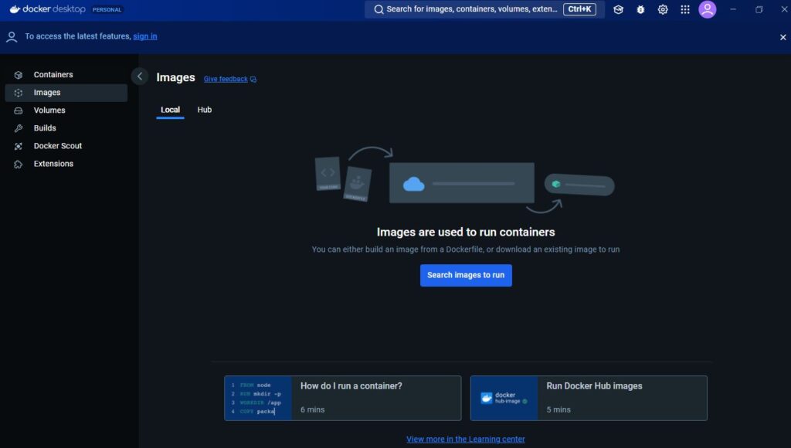Viewport: 791px width, 448px height.
Task: Focus the search images and containers field
Action: pos(484,9)
